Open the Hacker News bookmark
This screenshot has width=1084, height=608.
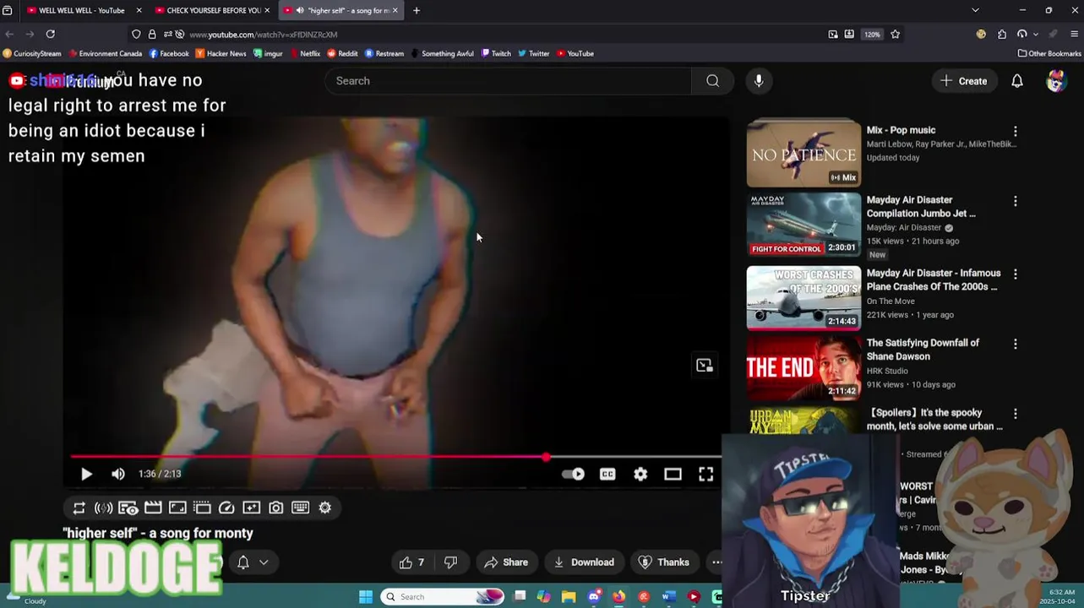221,53
